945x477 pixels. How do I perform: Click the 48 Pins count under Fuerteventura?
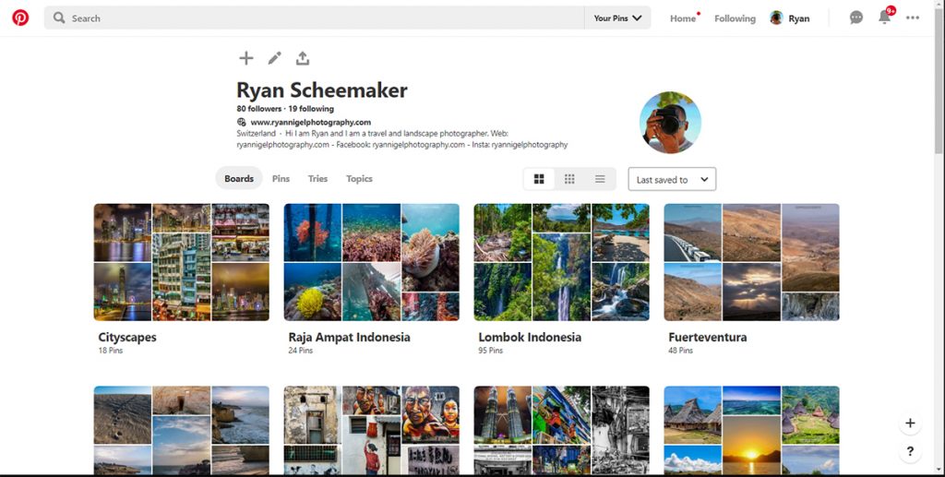point(680,351)
